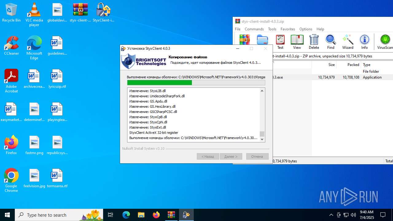Open Microsoft Edge desktop shortcut
Viewport: 393px width, 221px height.
(34, 48)
